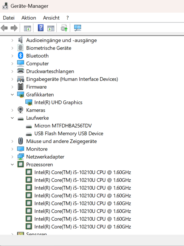The image size is (184, 246).
Task: Select the Netzwerkadapter category label
Action: click(45, 157)
